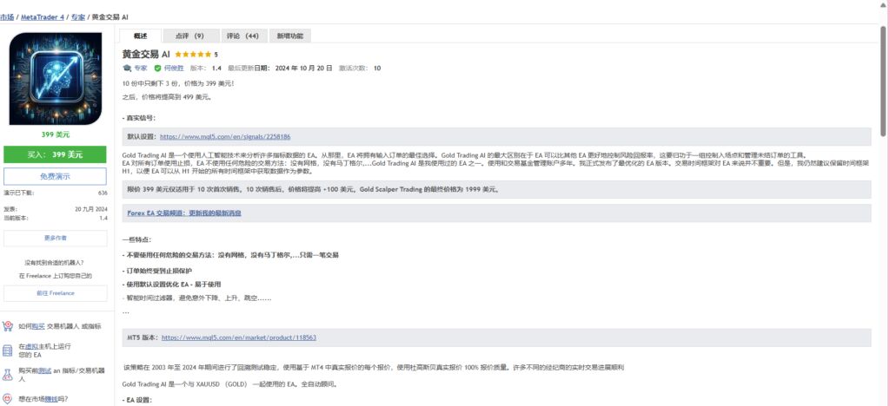Click the page vertical scrollbar thumb
890x406 pixels.
(x=883, y=81)
